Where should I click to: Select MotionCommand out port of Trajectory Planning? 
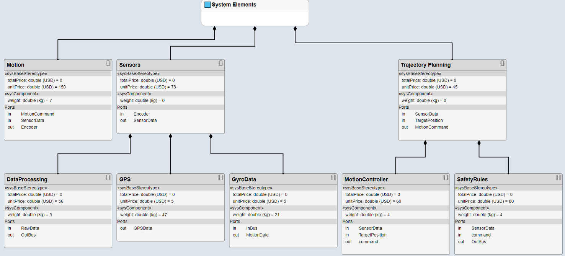point(431,127)
